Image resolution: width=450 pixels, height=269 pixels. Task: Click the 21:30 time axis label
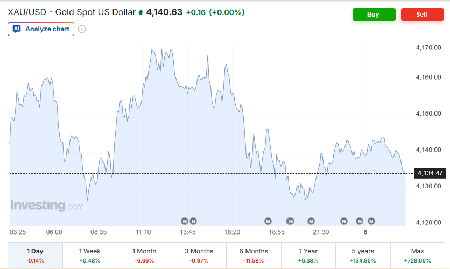coord(321,232)
